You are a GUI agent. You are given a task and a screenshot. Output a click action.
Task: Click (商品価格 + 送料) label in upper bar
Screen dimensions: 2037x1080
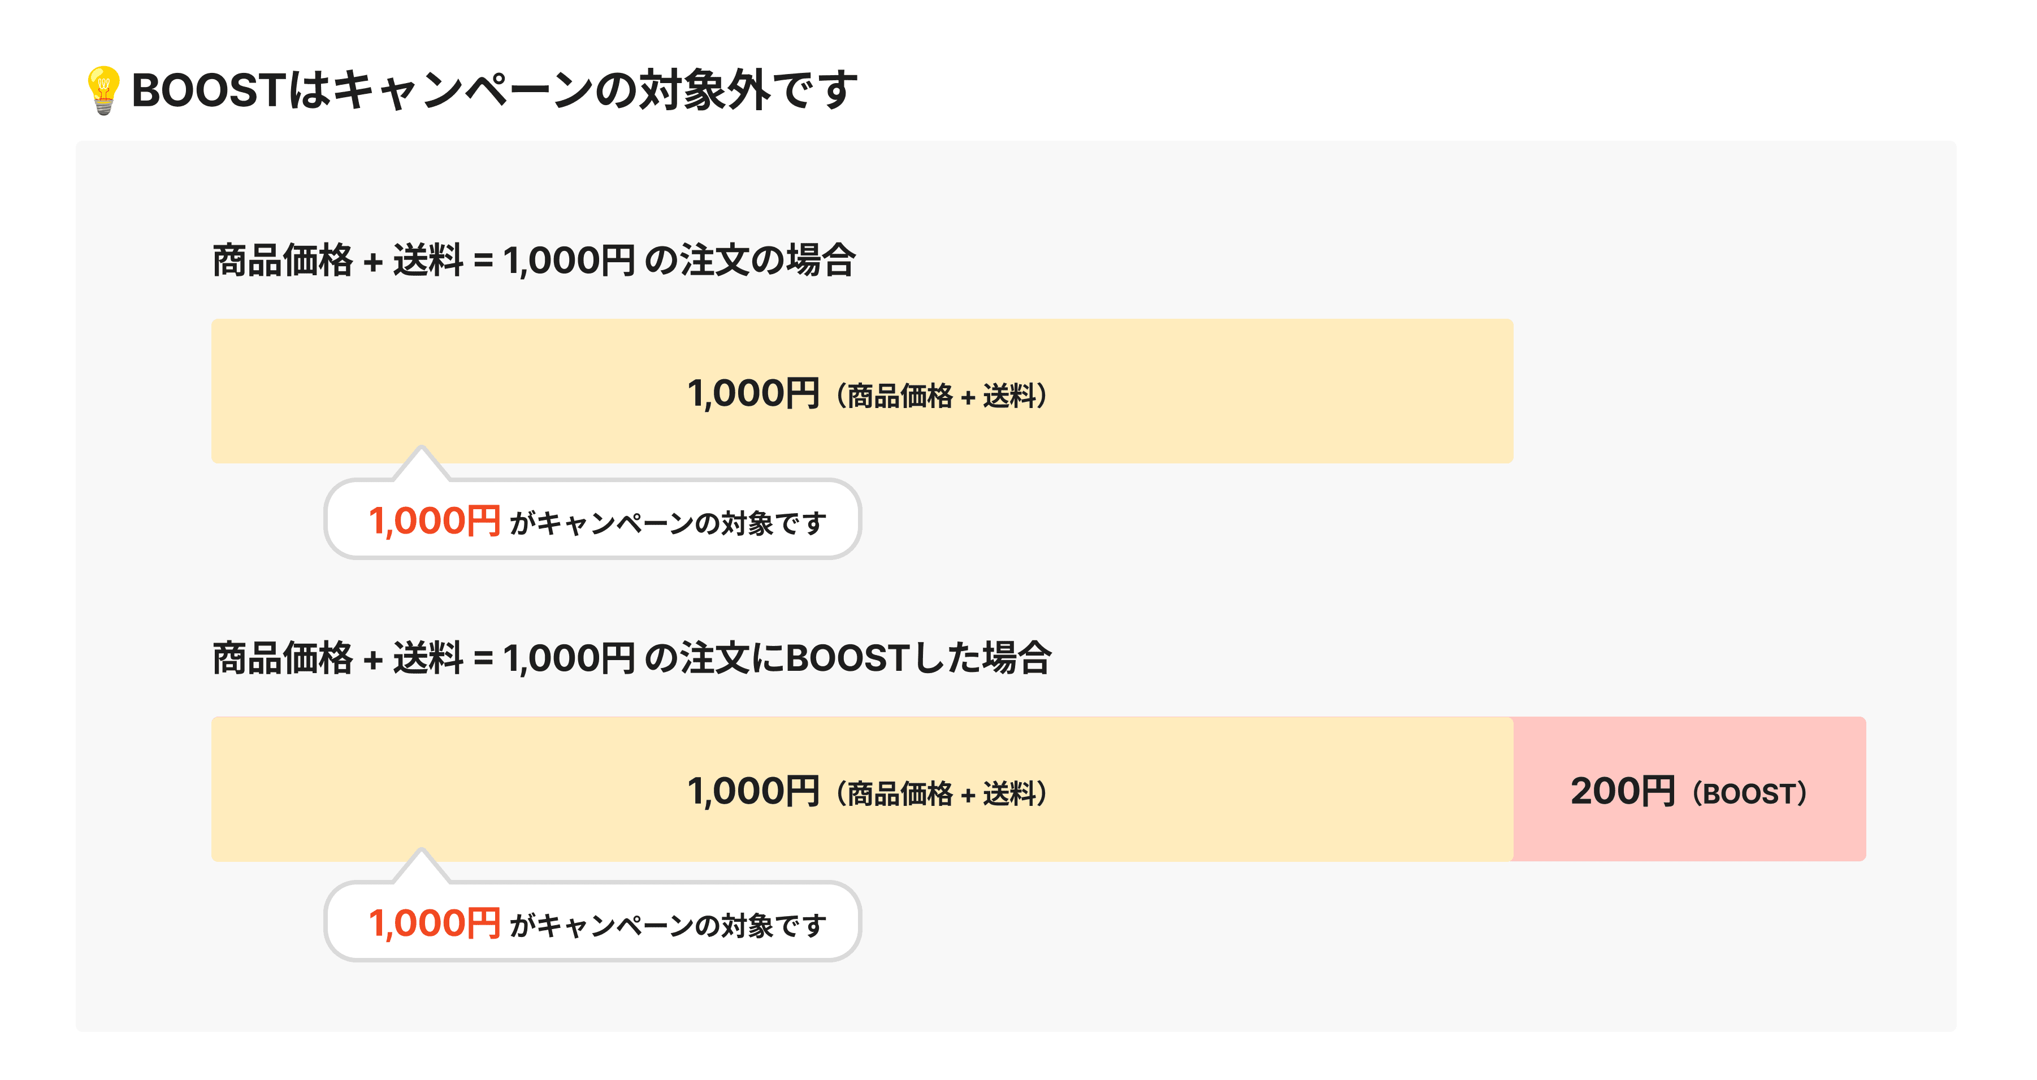coord(941,395)
